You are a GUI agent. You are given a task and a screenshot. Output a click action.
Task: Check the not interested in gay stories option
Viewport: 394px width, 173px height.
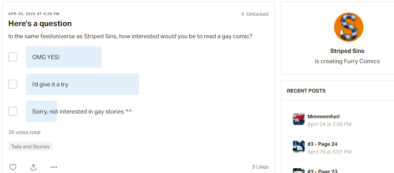point(13,111)
